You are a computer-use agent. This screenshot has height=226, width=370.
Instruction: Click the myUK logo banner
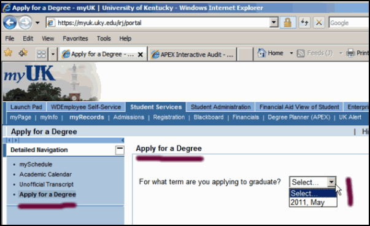(x=52, y=82)
